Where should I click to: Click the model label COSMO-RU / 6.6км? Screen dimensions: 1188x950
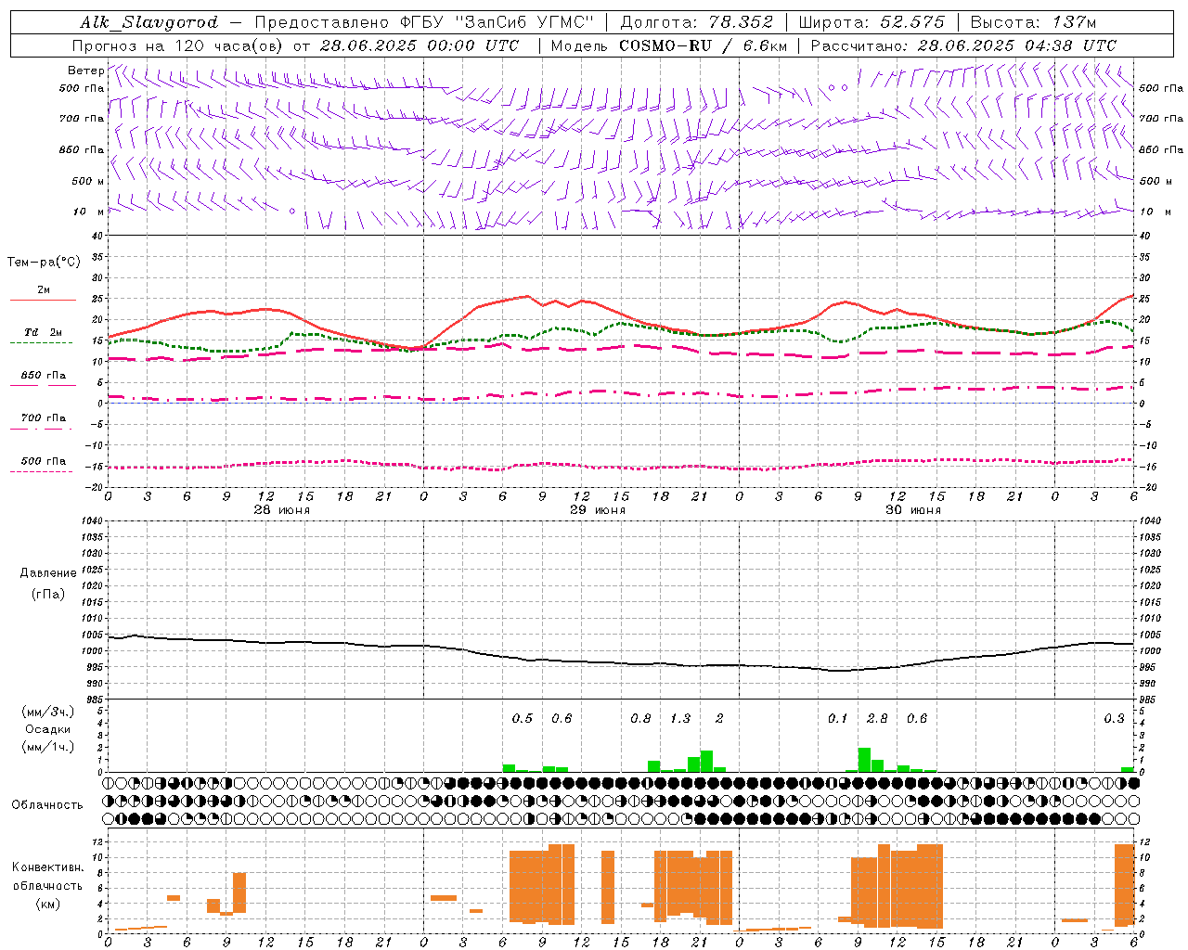point(704,45)
